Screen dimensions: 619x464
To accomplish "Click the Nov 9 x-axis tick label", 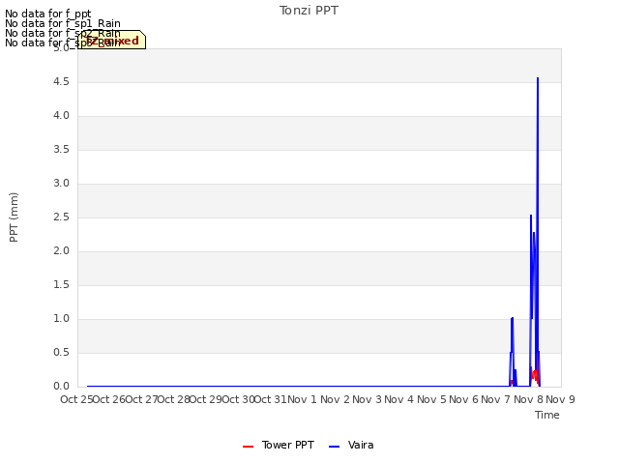I will point(560,399).
